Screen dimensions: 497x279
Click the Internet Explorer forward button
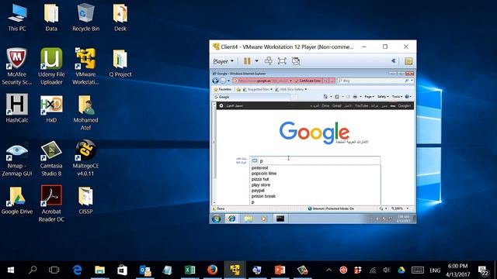(x=223, y=81)
